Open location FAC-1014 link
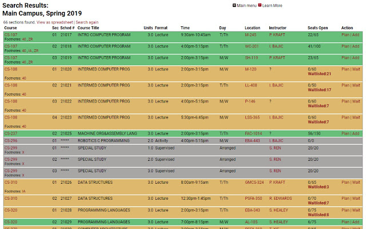 click(x=253, y=133)
